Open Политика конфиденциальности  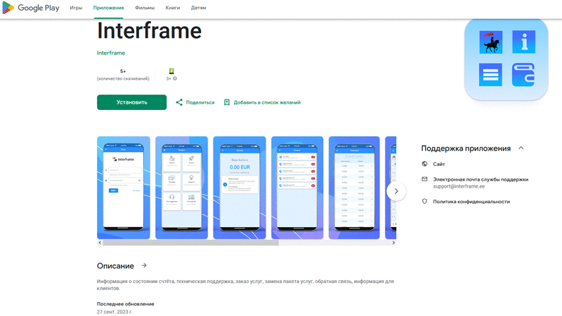click(471, 202)
